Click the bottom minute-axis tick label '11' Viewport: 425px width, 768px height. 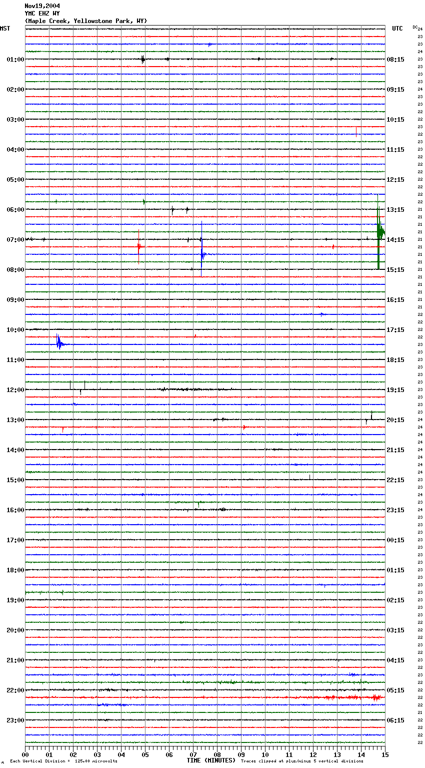point(289,754)
